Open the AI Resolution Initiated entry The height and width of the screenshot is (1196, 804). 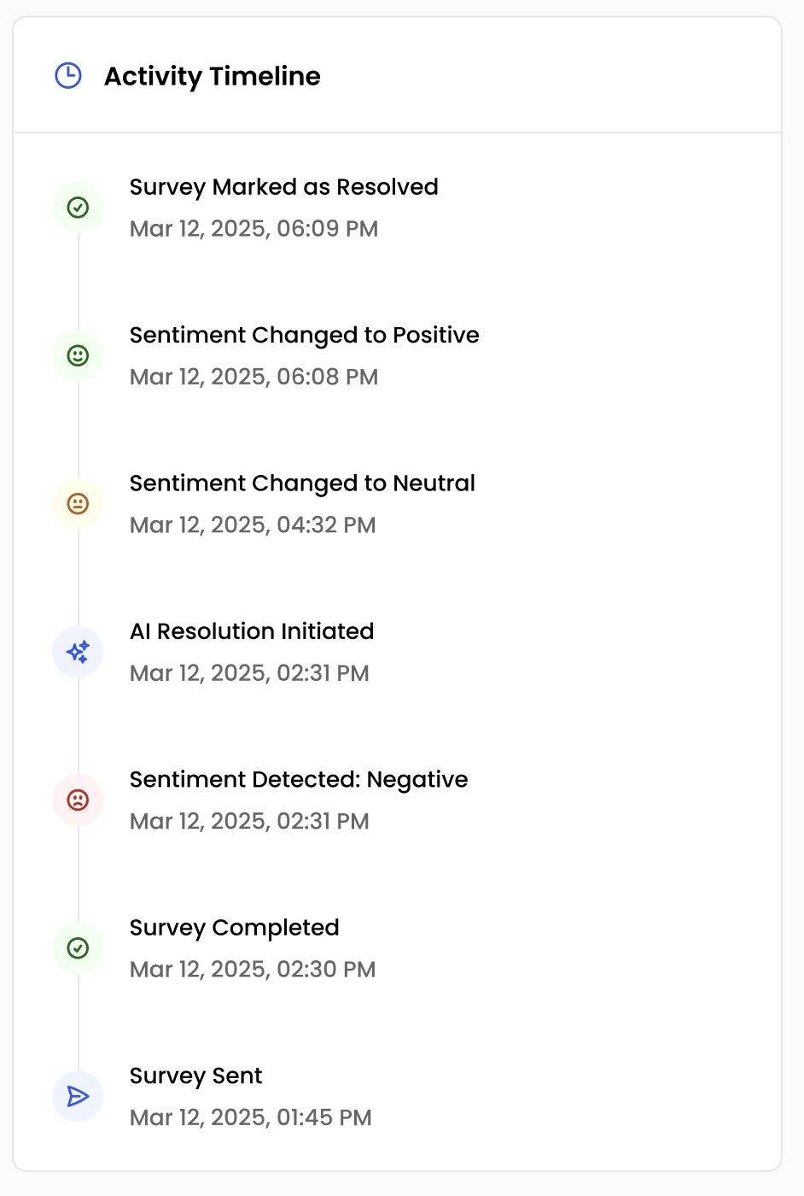coord(252,631)
